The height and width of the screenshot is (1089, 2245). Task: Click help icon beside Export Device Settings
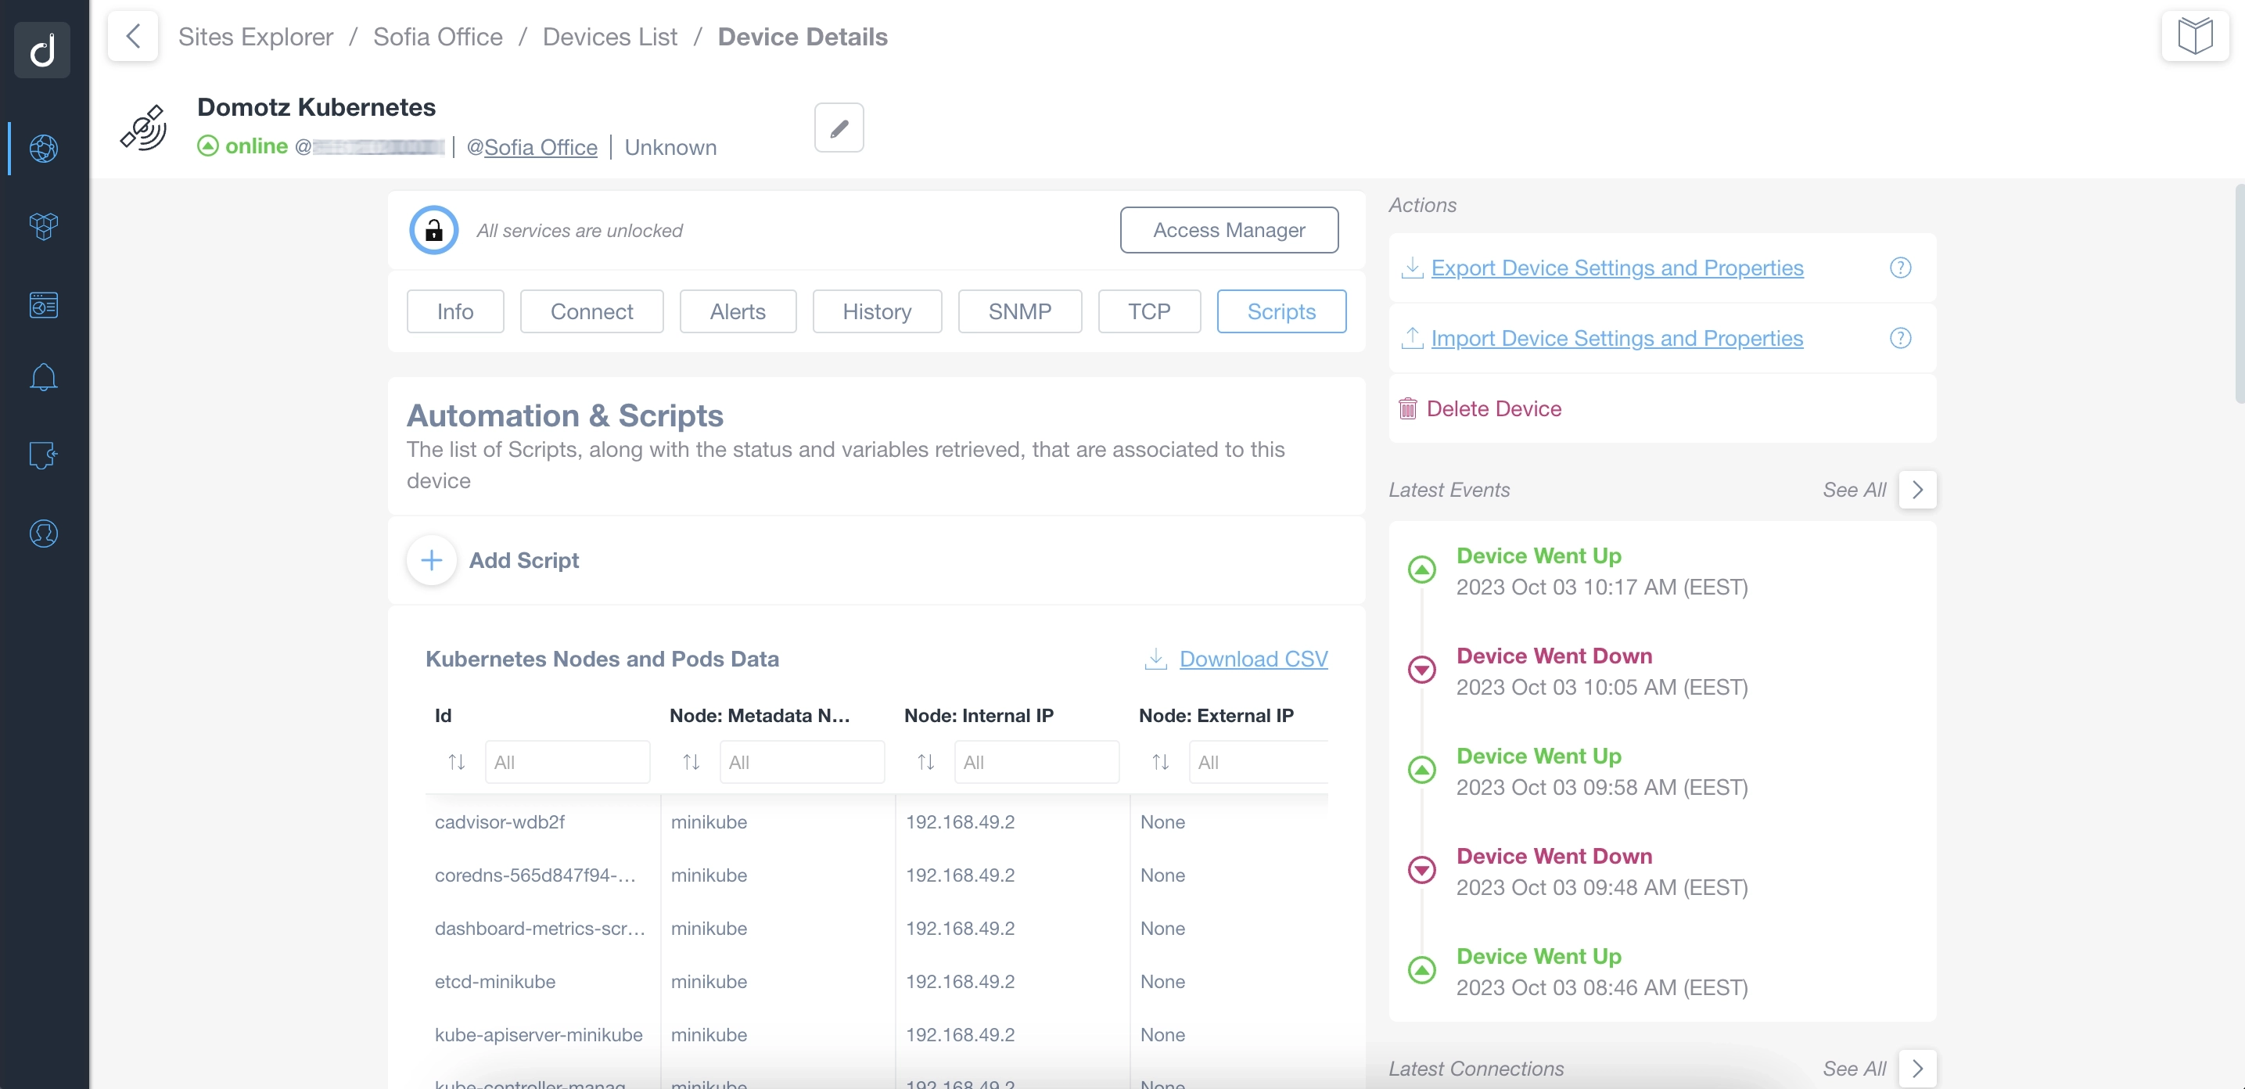1900,268
